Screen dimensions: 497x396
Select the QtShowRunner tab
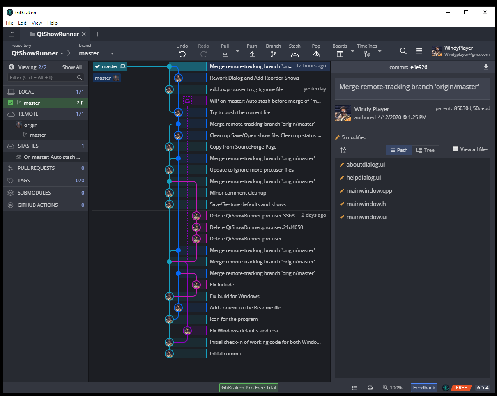58,34
